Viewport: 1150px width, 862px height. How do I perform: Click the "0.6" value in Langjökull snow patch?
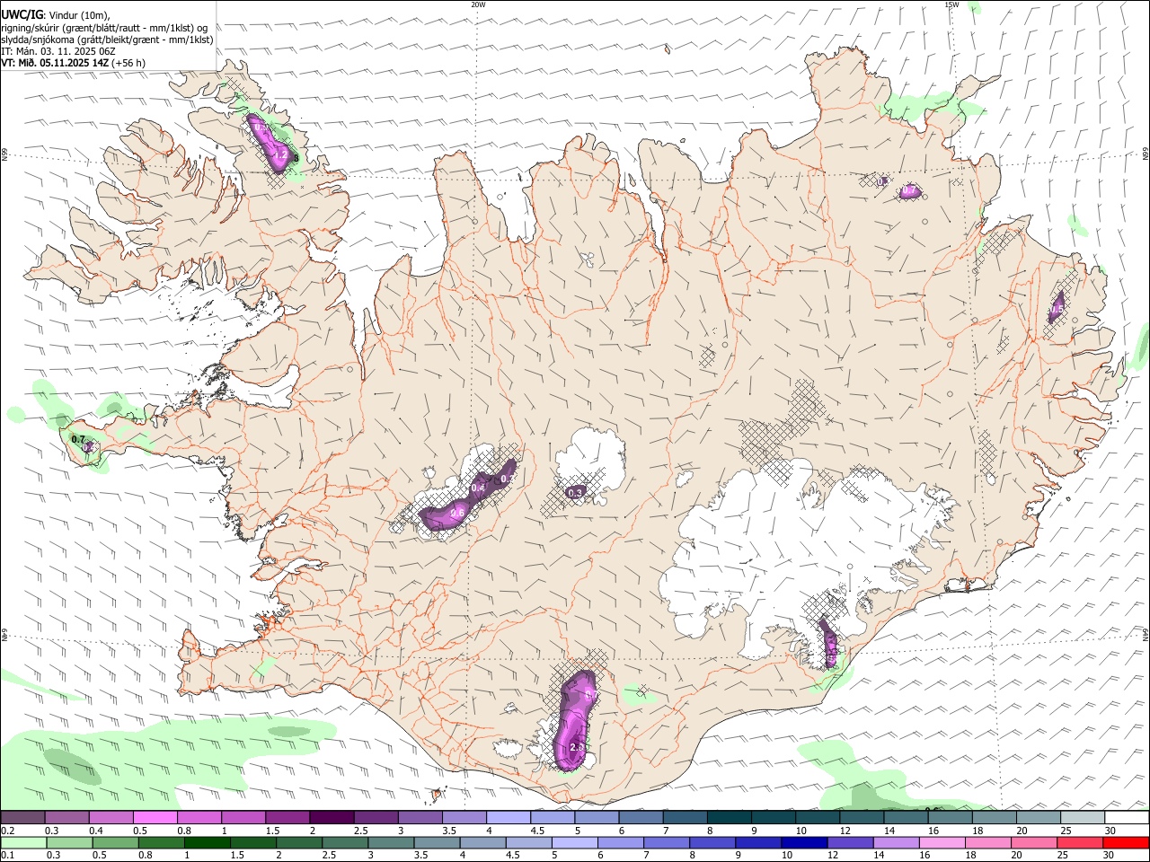457,513
